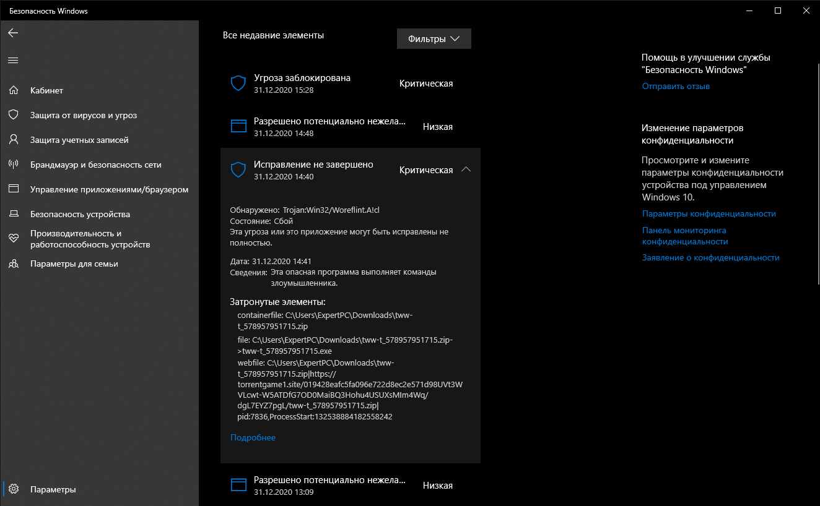Open Заявление о конфиденциальности link
This screenshot has height=506, width=820.
[x=710, y=257]
